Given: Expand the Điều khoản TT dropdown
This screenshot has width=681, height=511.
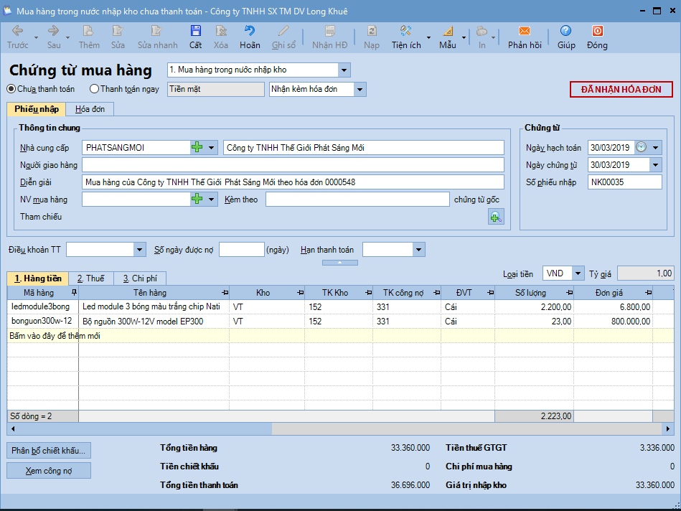Looking at the screenshot, I should (140, 250).
